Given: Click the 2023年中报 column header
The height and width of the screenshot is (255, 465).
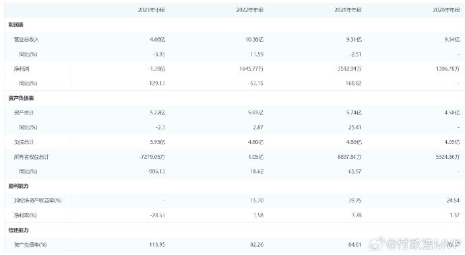Looking at the screenshot, I should pos(151,10).
